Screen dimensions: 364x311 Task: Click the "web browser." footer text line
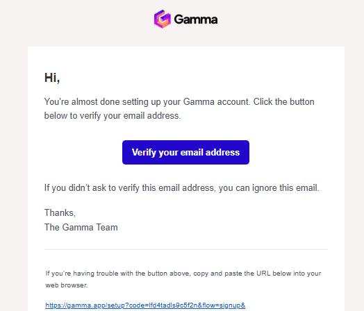point(67,285)
